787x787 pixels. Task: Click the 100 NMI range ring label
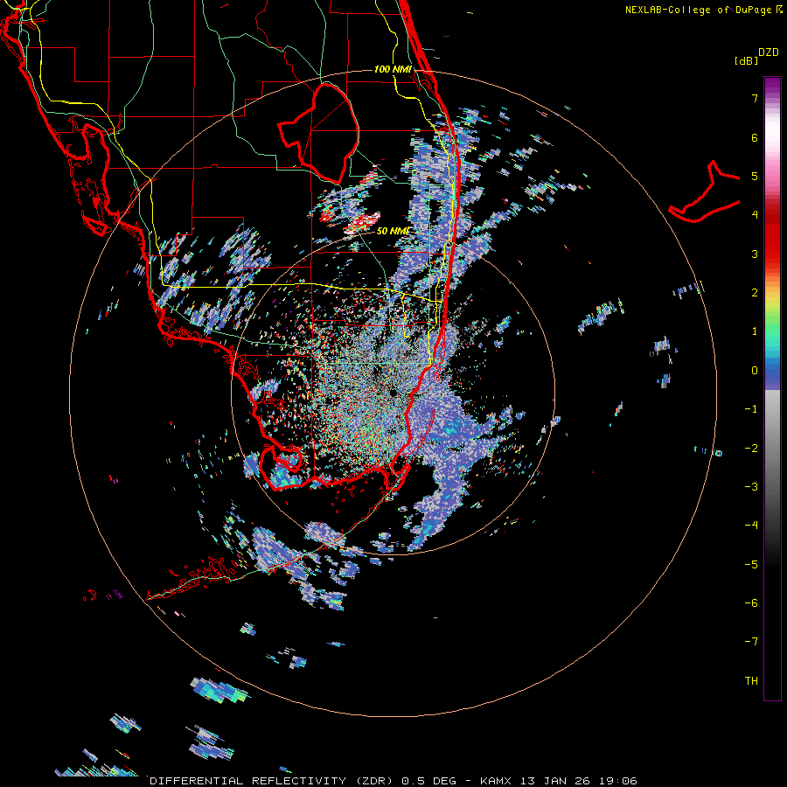[393, 69]
